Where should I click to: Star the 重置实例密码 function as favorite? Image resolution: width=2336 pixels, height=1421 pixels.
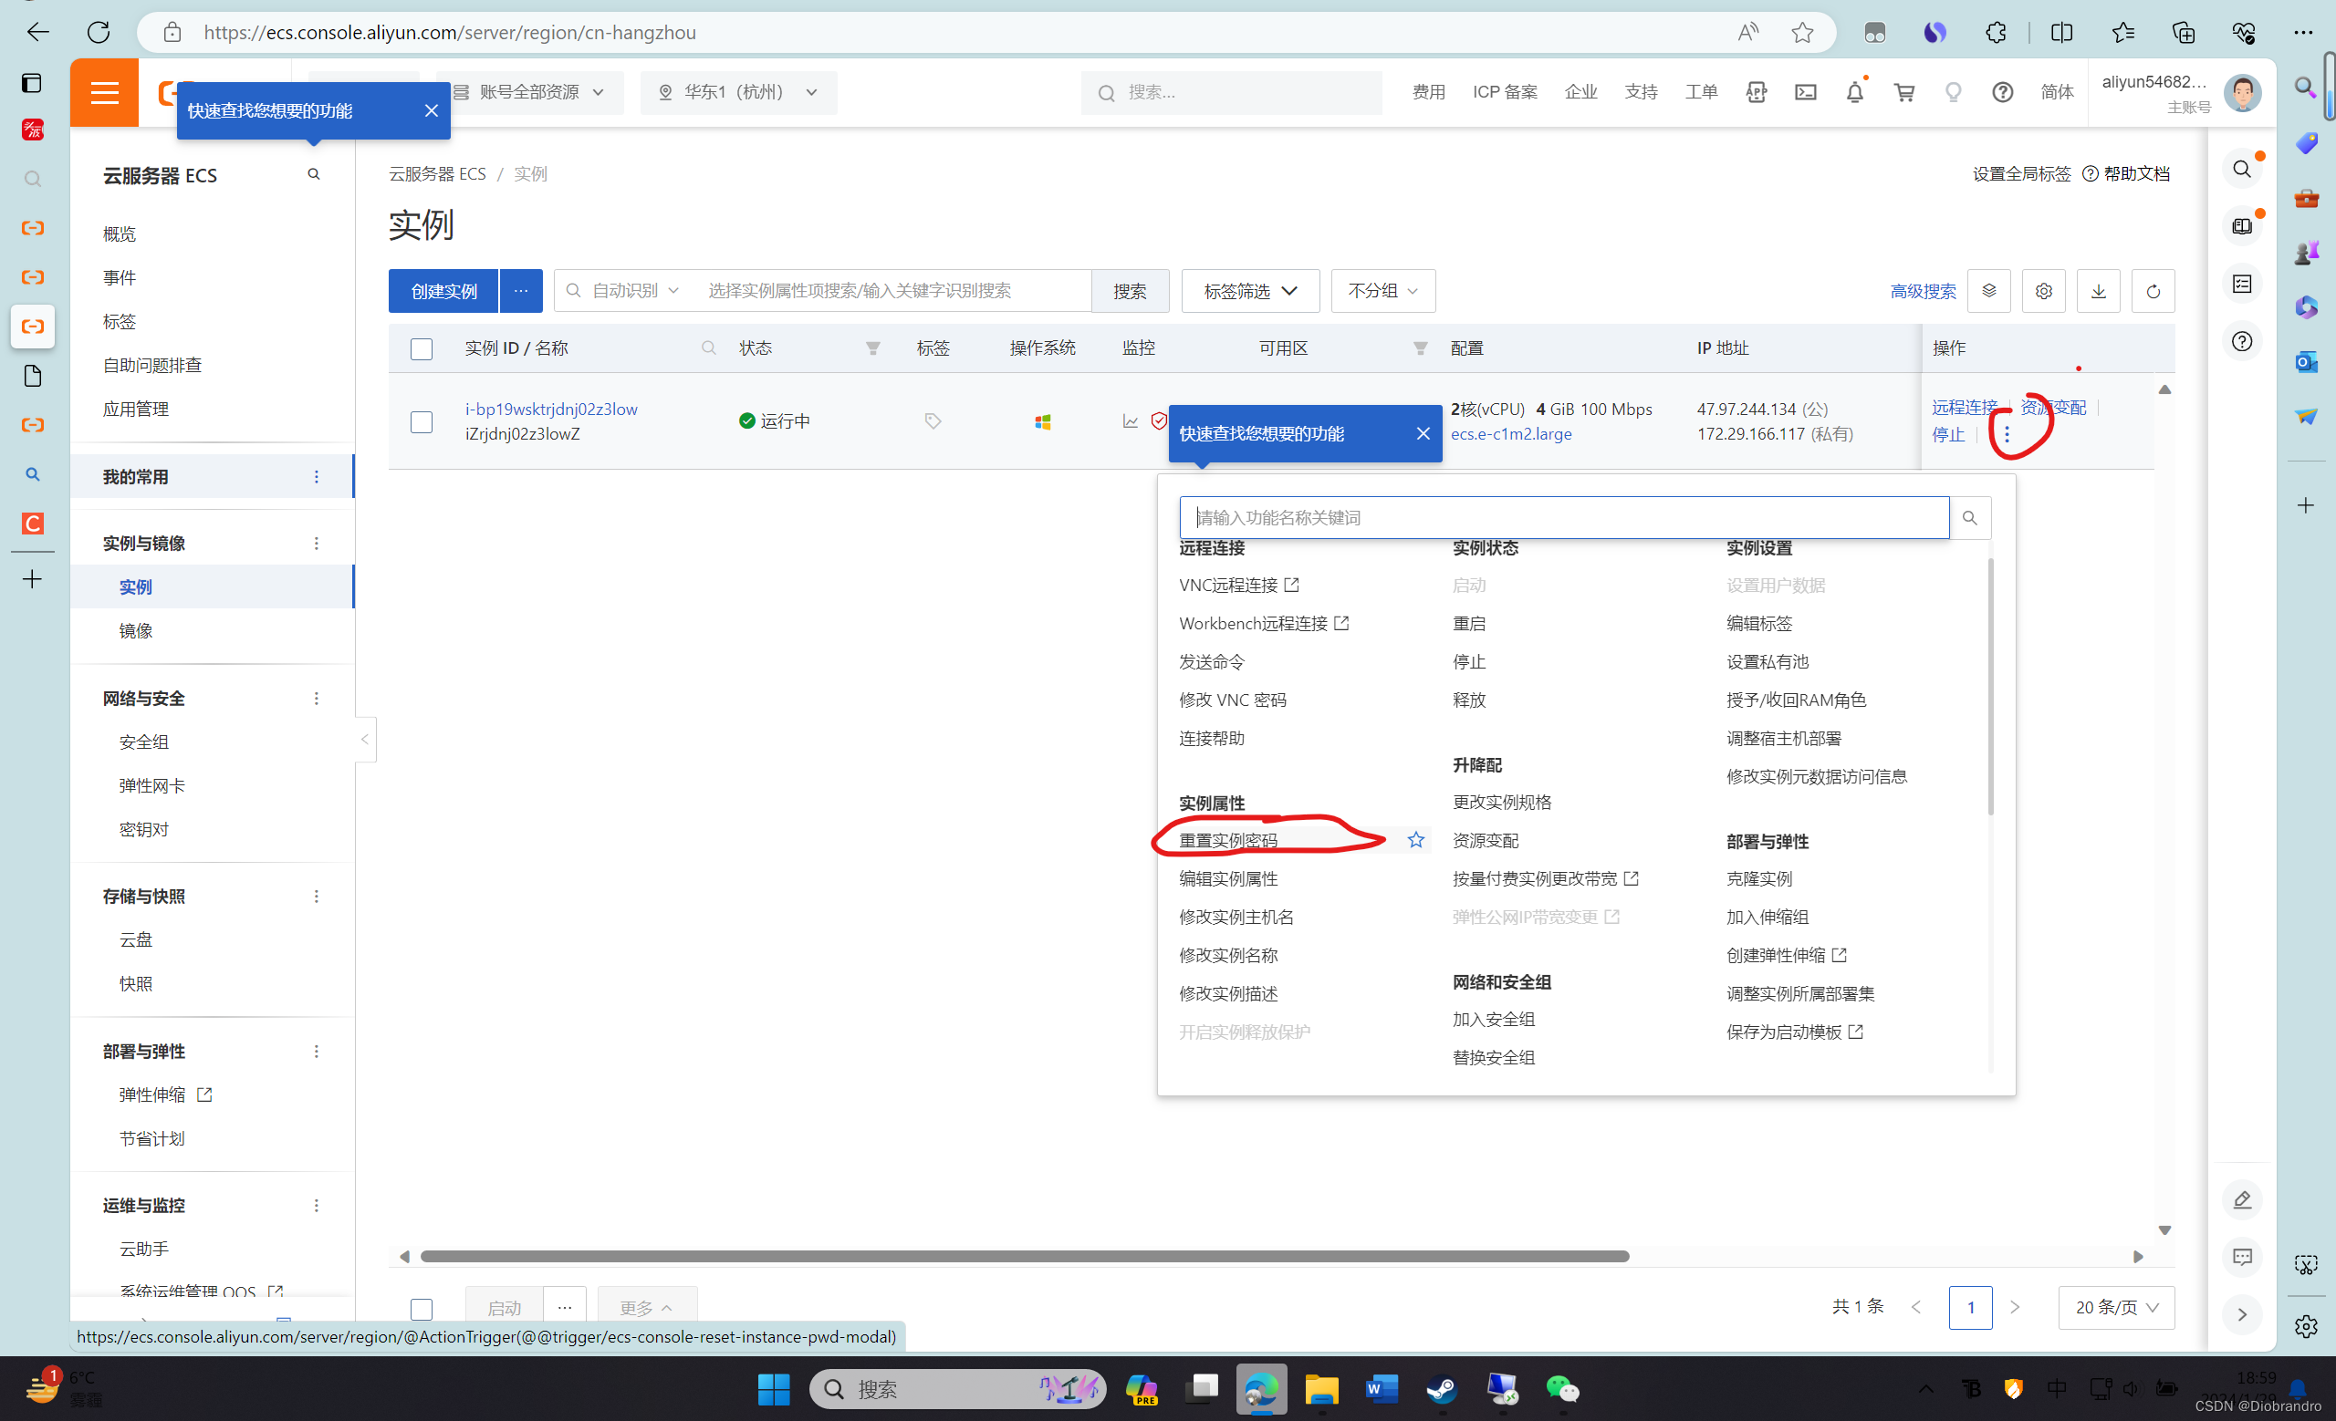pos(1415,840)
